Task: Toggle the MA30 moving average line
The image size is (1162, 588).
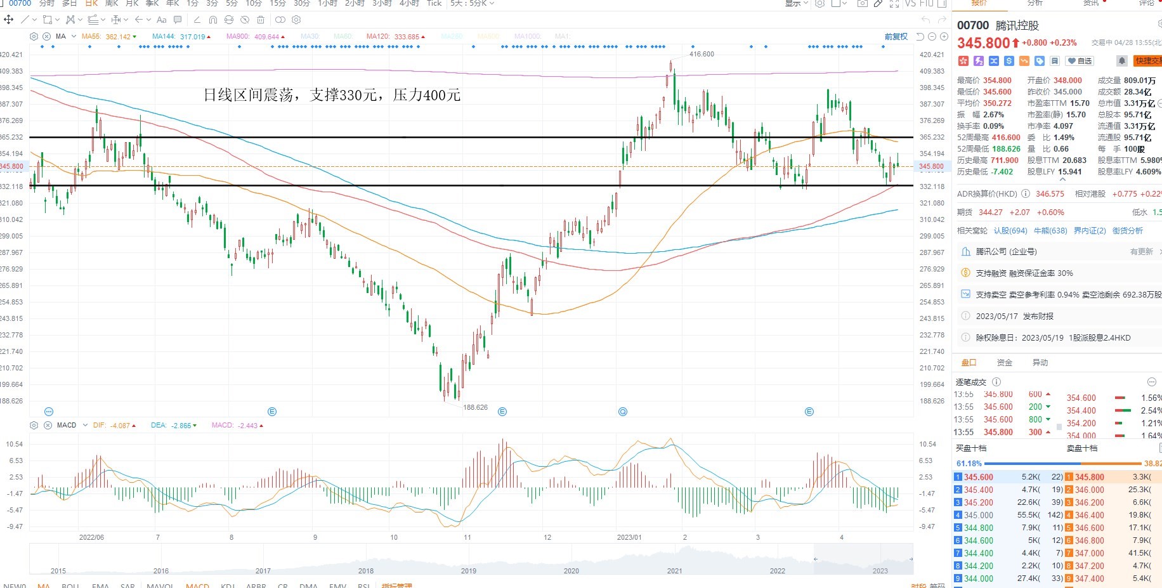Action: coord(310,37)
